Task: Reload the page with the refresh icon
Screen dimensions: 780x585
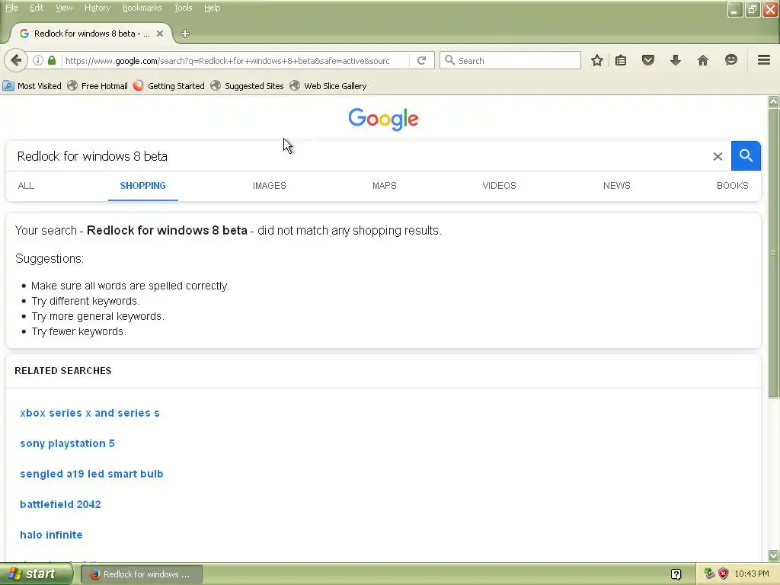Action: tap(421, 61)
